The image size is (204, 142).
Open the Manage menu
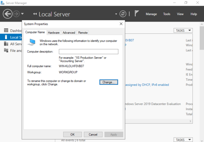pyautogui.click(x=151, y=14)
